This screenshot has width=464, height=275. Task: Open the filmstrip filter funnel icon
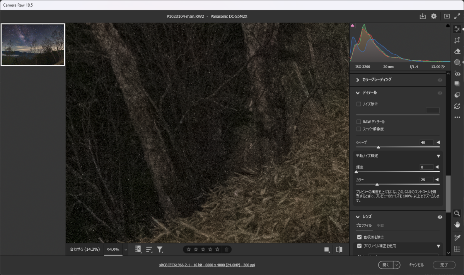pyautogui.click(x=160, y=250)
